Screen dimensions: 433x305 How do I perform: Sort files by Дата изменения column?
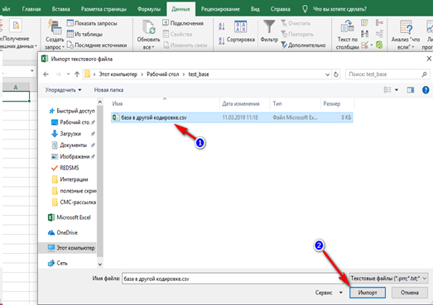(x=241, y=103)
